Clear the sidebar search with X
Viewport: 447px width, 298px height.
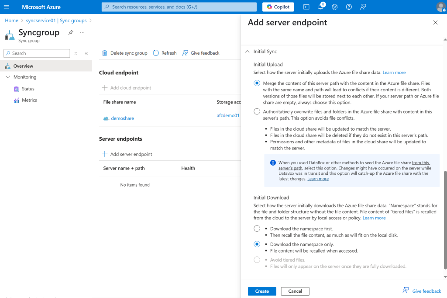pos(76,53)
